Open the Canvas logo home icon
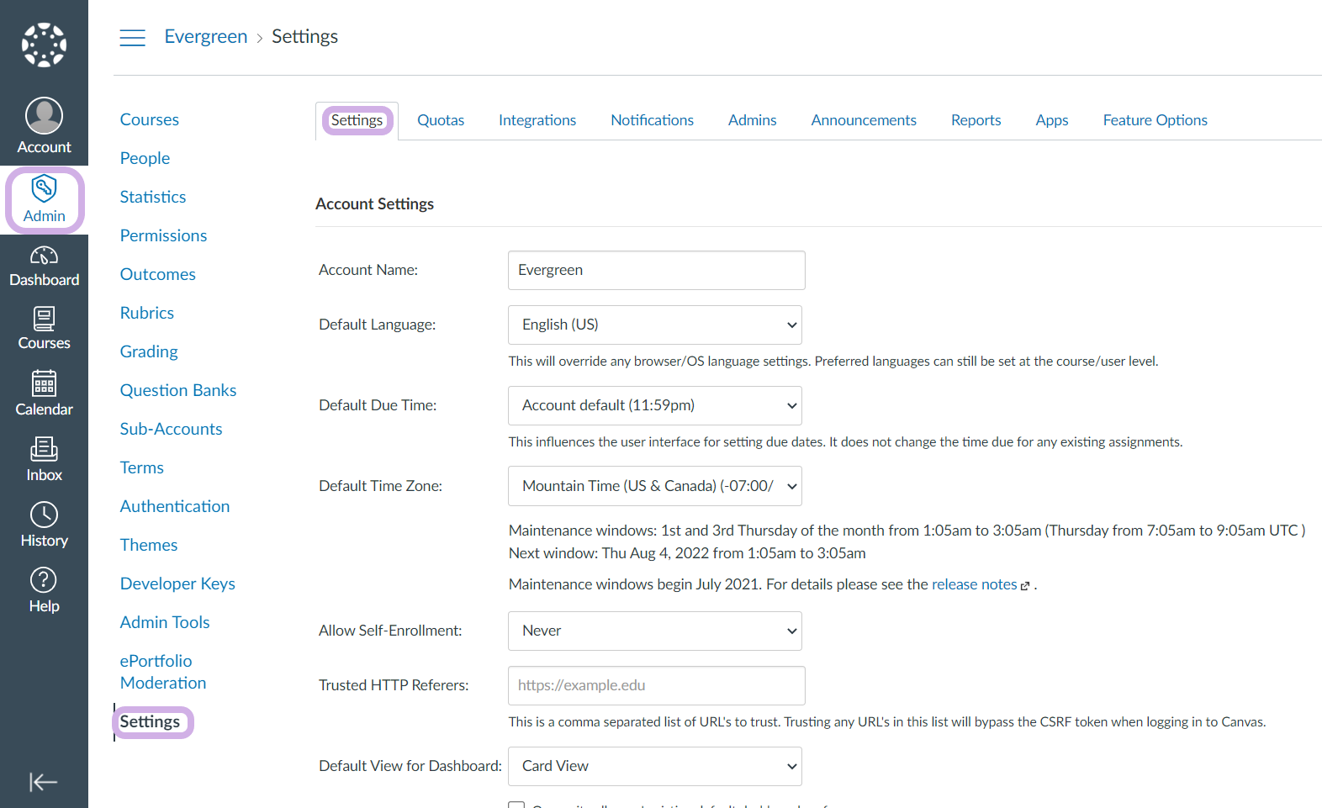Image resolution: width=1322 pixels, height=808 pixels. 44,45
